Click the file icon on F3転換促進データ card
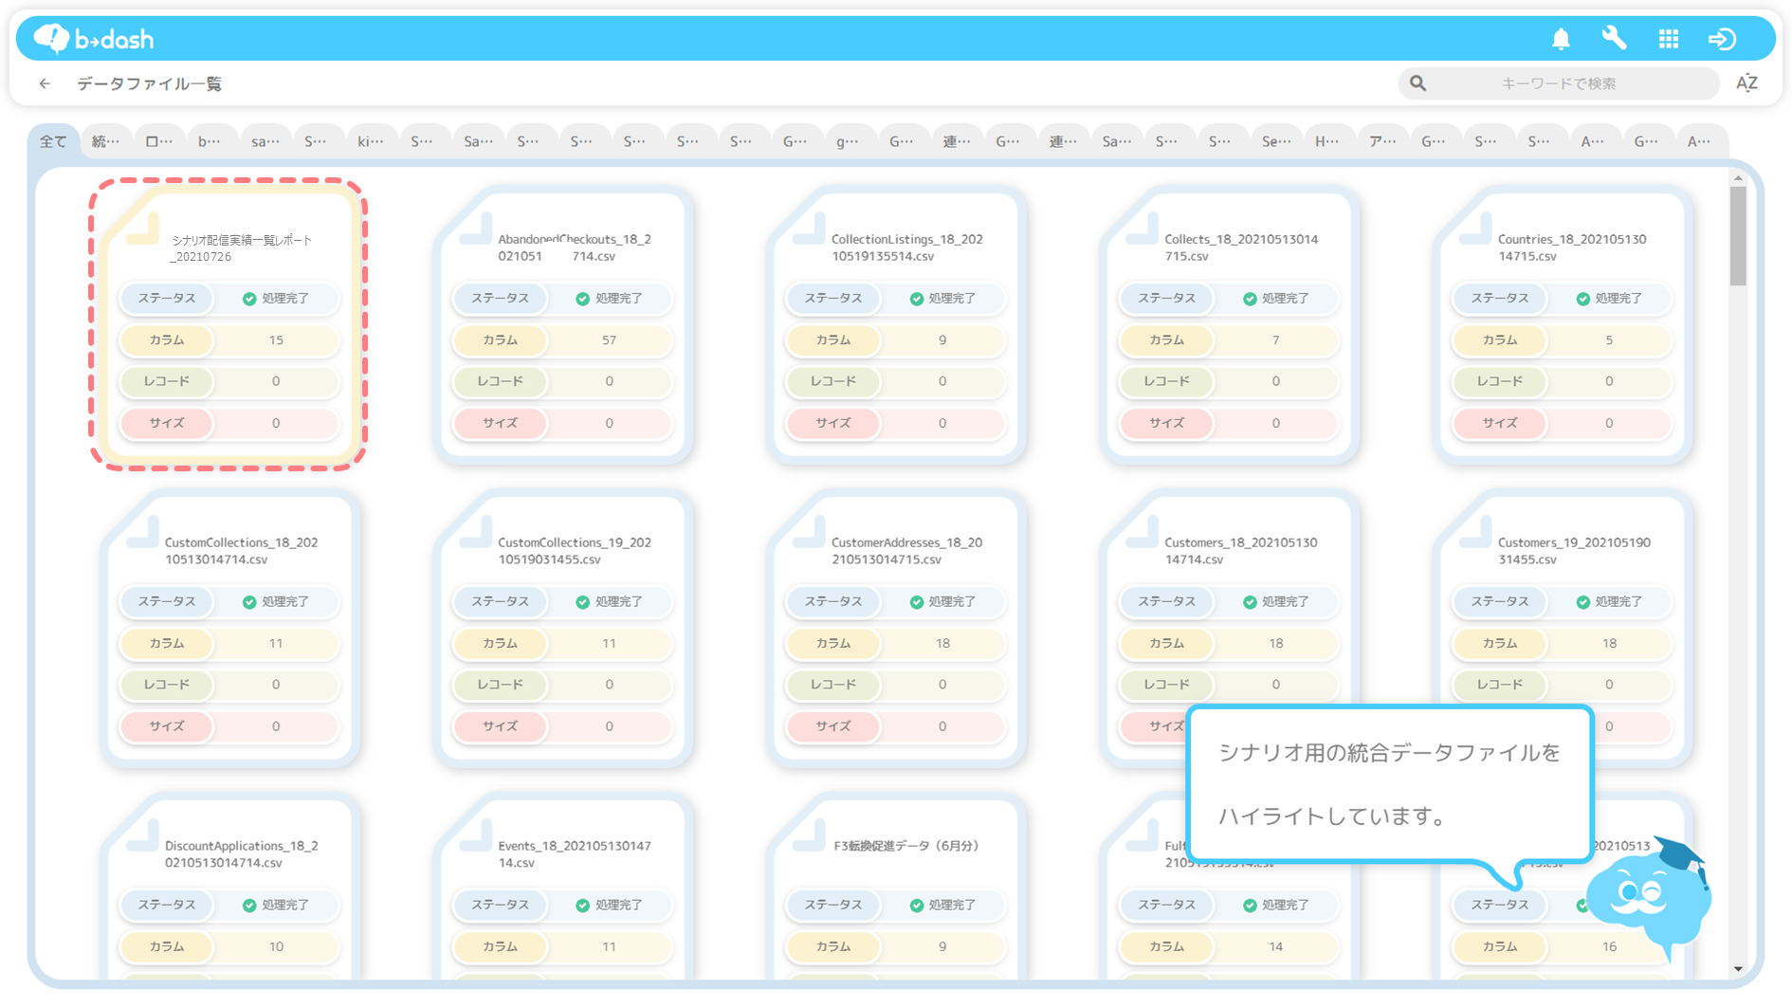 (809, 834)
